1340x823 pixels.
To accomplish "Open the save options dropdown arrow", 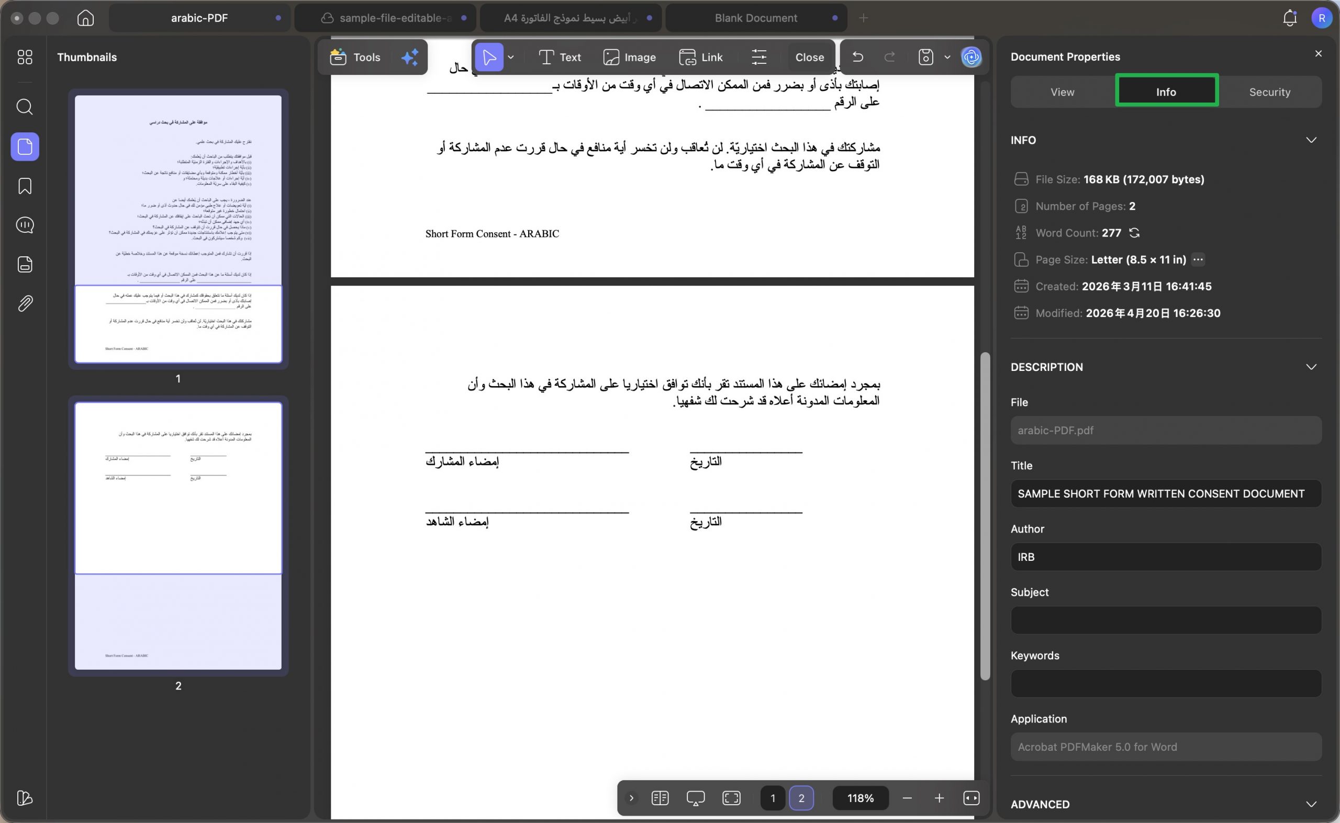I will [947, 57].
